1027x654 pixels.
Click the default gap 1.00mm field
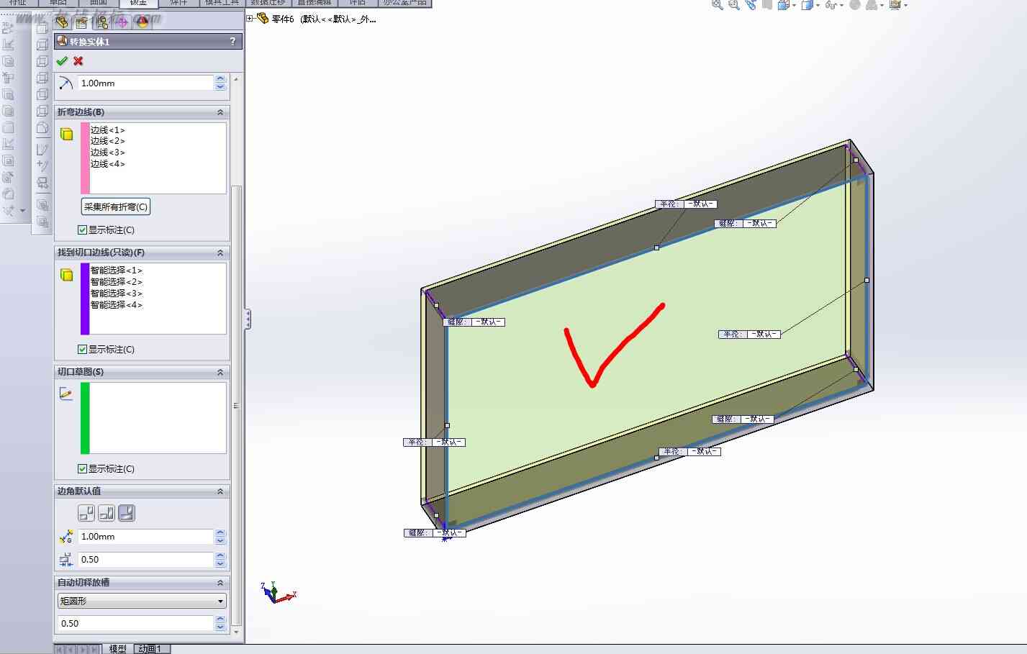click(x=146, y=537)
